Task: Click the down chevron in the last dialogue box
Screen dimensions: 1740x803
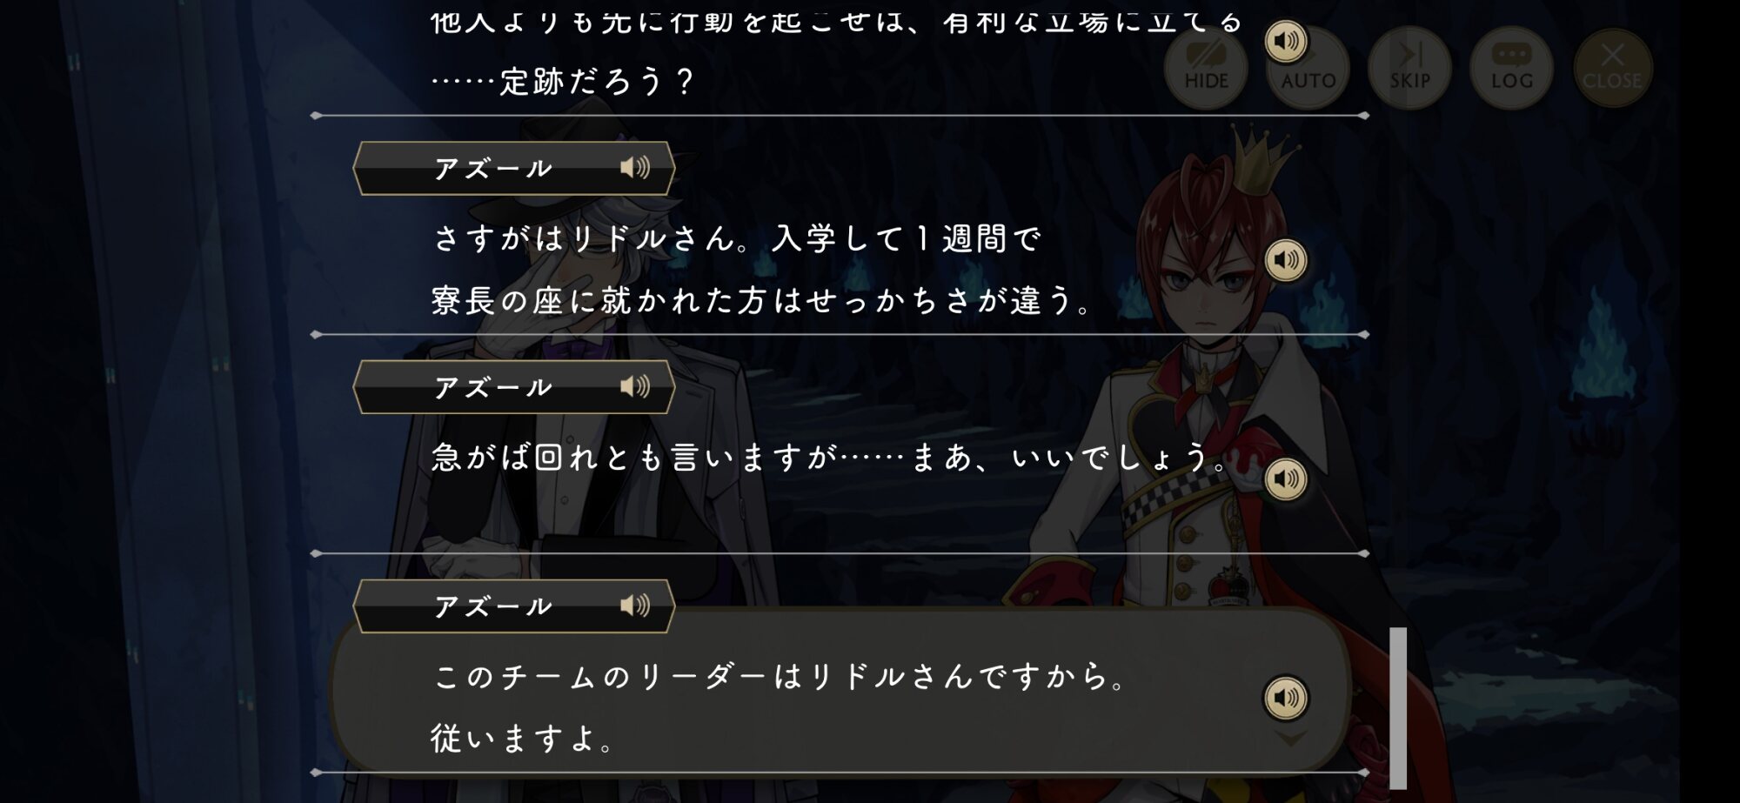Action: [x=1290, y=739]
